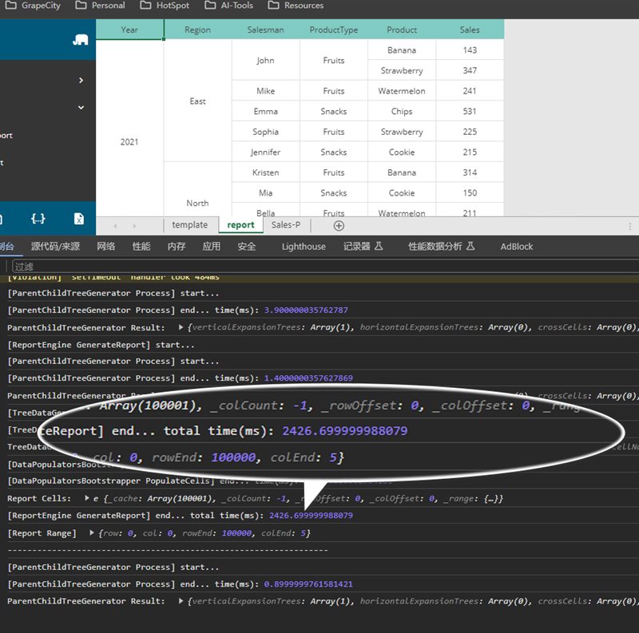Select the Year column header

tap(129, 30)
